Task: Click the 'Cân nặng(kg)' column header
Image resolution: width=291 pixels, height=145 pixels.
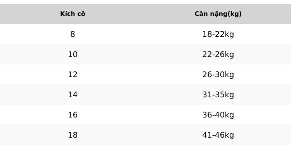Action: tap(218, 14)
